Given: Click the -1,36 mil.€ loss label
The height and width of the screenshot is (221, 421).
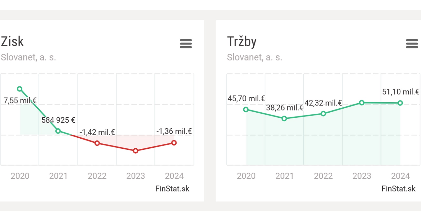Looking at the screenshot, I should [174, 131].
